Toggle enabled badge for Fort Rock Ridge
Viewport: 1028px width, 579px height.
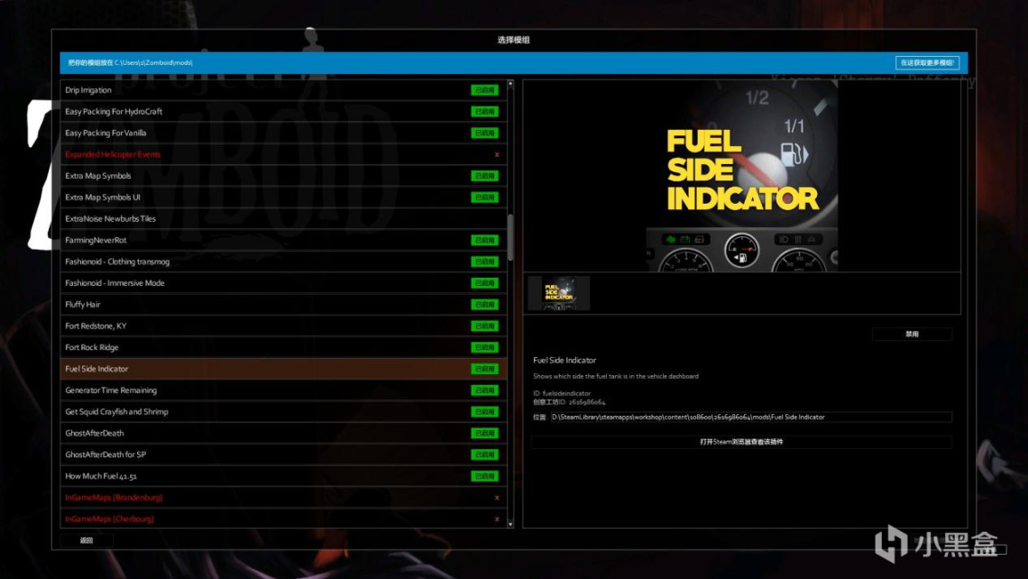484,347
